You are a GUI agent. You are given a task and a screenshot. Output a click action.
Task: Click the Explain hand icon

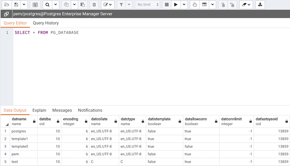(x=195, y=5)
